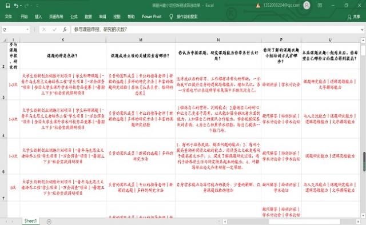
Task: Click the vertical scrollbar thumb
Action: click(x=364, y=162)
